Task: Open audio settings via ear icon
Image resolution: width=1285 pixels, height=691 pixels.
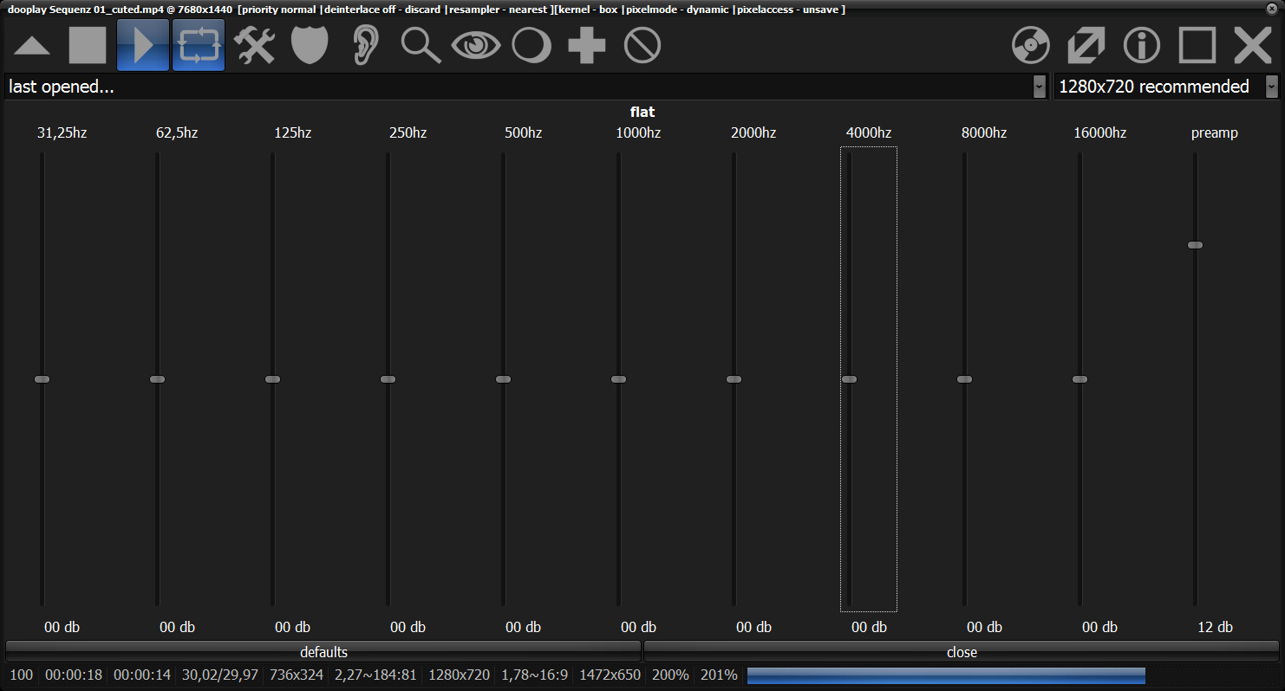Action: pos(365,46)
